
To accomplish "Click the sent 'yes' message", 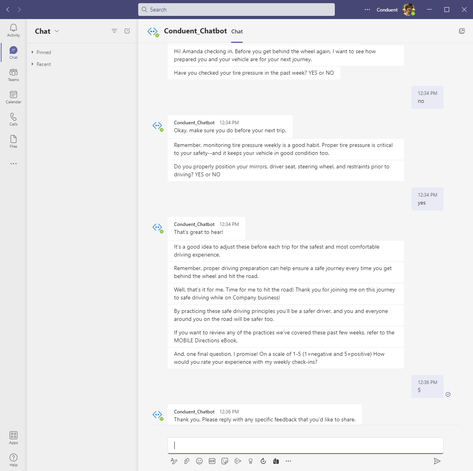I will click(x=427, y=199).
